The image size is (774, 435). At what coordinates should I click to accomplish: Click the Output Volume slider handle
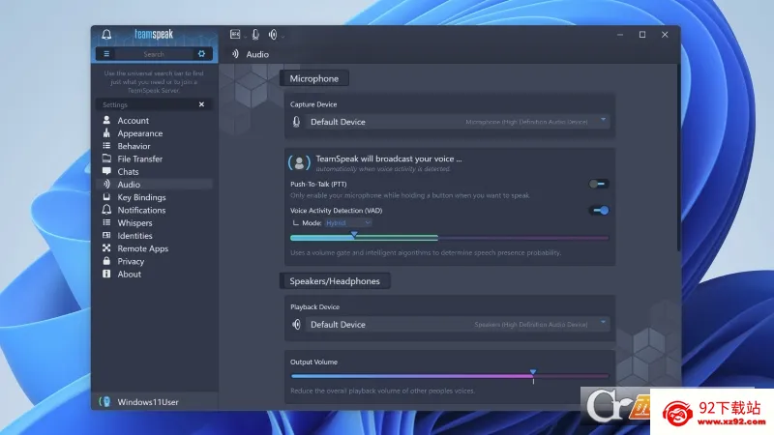533,372
